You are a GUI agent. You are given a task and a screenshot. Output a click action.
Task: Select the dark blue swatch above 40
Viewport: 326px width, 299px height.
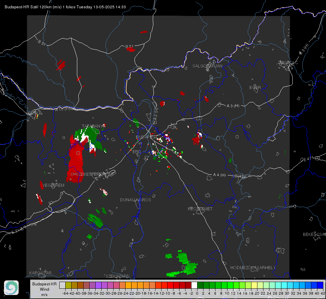(x=320, y=285)
